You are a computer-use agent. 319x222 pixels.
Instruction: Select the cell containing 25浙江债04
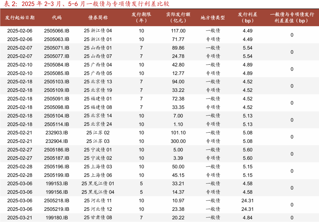[95, 30]
